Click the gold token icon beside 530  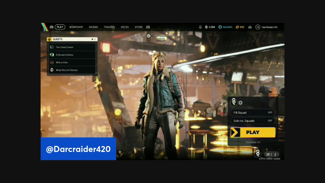point(237,27)
